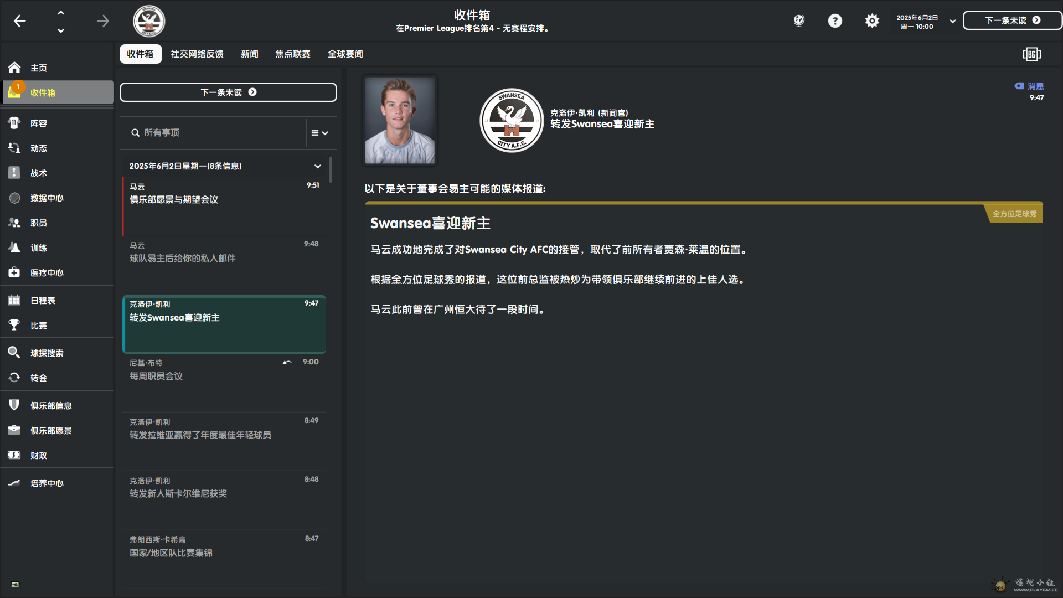This screenshot has height=598, width=1063.
Task: Open 数据中心 from the sidebar
Action: [58, 198]
